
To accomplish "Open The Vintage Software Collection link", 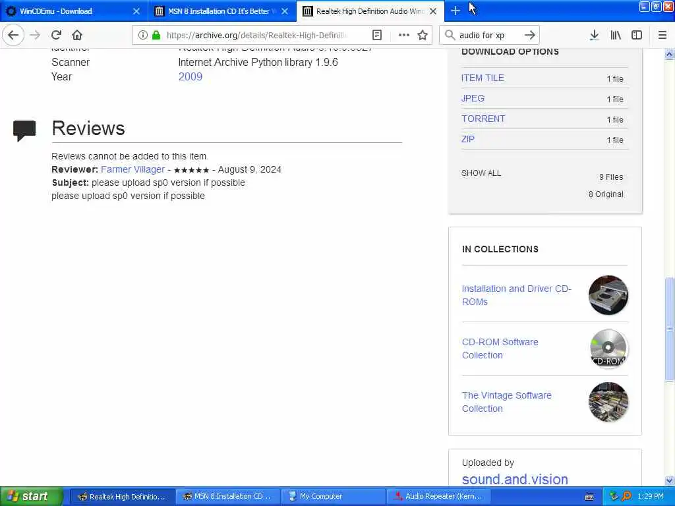I will pyautogui.click(x=506, y=402).
